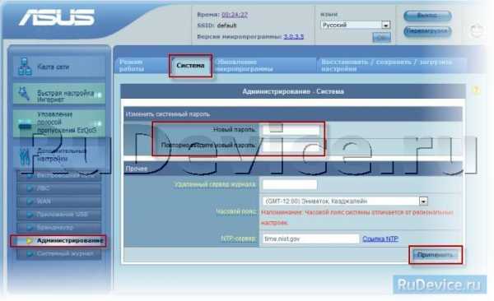The height and width of the screenshot is (301, 494).
Task: Expand the GMT-12:00 time zone dropdown
Action: 345,201
